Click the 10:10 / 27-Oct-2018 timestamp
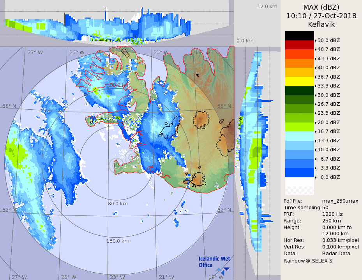This screenshot has width=362, height=280. (x=321, y=16)
